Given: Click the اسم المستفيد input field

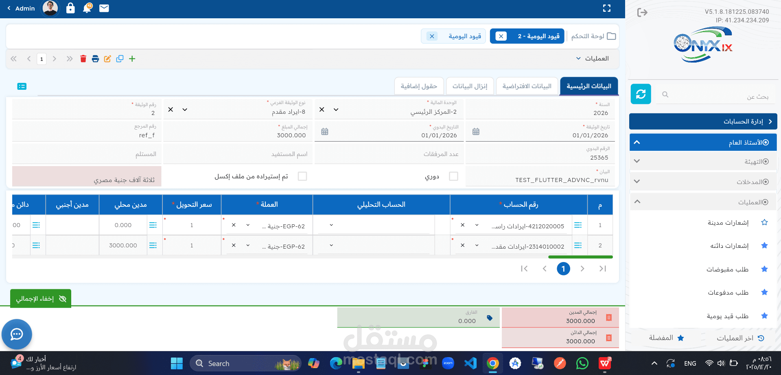Looking at the screenshot, I should coord(238,154).
